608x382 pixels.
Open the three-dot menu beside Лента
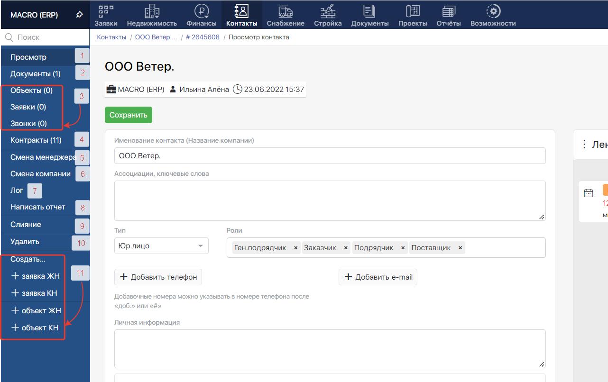584,145
